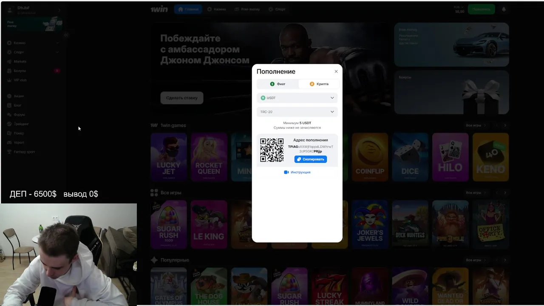Launch the Lucky Jet game

(169, 157)
